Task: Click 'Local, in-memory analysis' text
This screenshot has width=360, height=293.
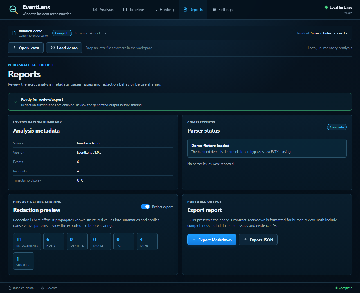Action: coord(330,48)
